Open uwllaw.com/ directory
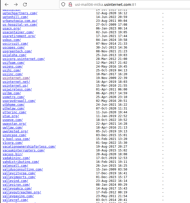Image resolution: width=190 pixels, height=203 pixels. pyautogui.click(x=12, y=128)
